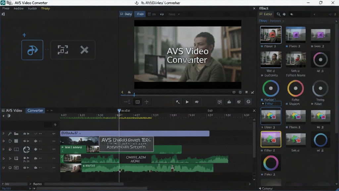Play the preview video
This screenshot has width=339, height=191.
[187, 102]
